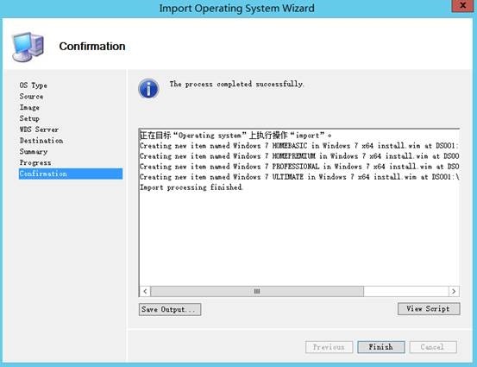
Task: Click the HOMEPREMIUM output log line
Action: pyautogui.click(x=299, y=156)
